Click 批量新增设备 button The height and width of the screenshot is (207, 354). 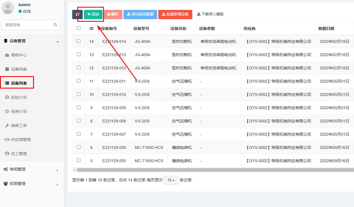(175, 14)
